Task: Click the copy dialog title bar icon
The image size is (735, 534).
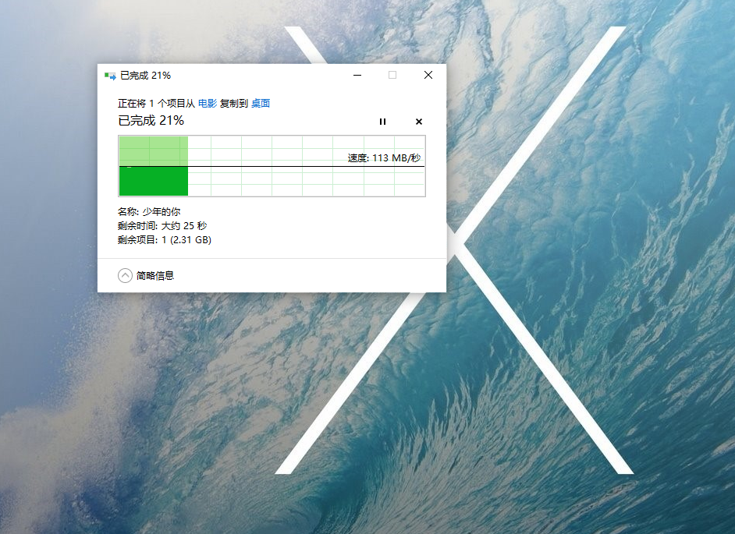Action: tap(110, 76)
